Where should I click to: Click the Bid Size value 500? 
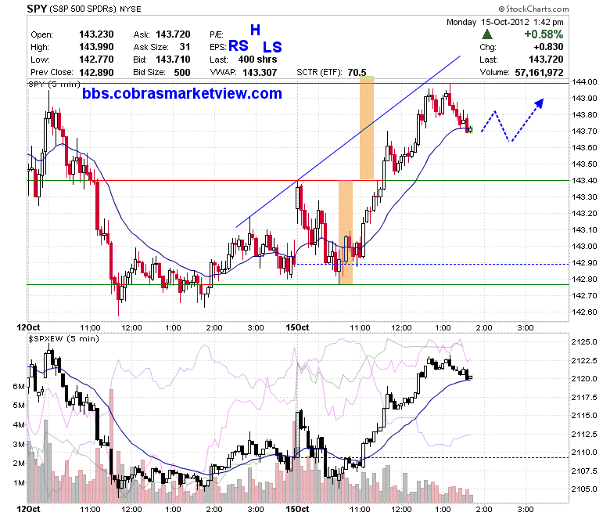tap(182, 73)
